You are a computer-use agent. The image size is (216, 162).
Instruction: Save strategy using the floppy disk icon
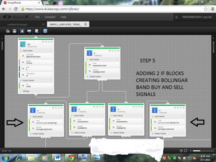[15, 31]
